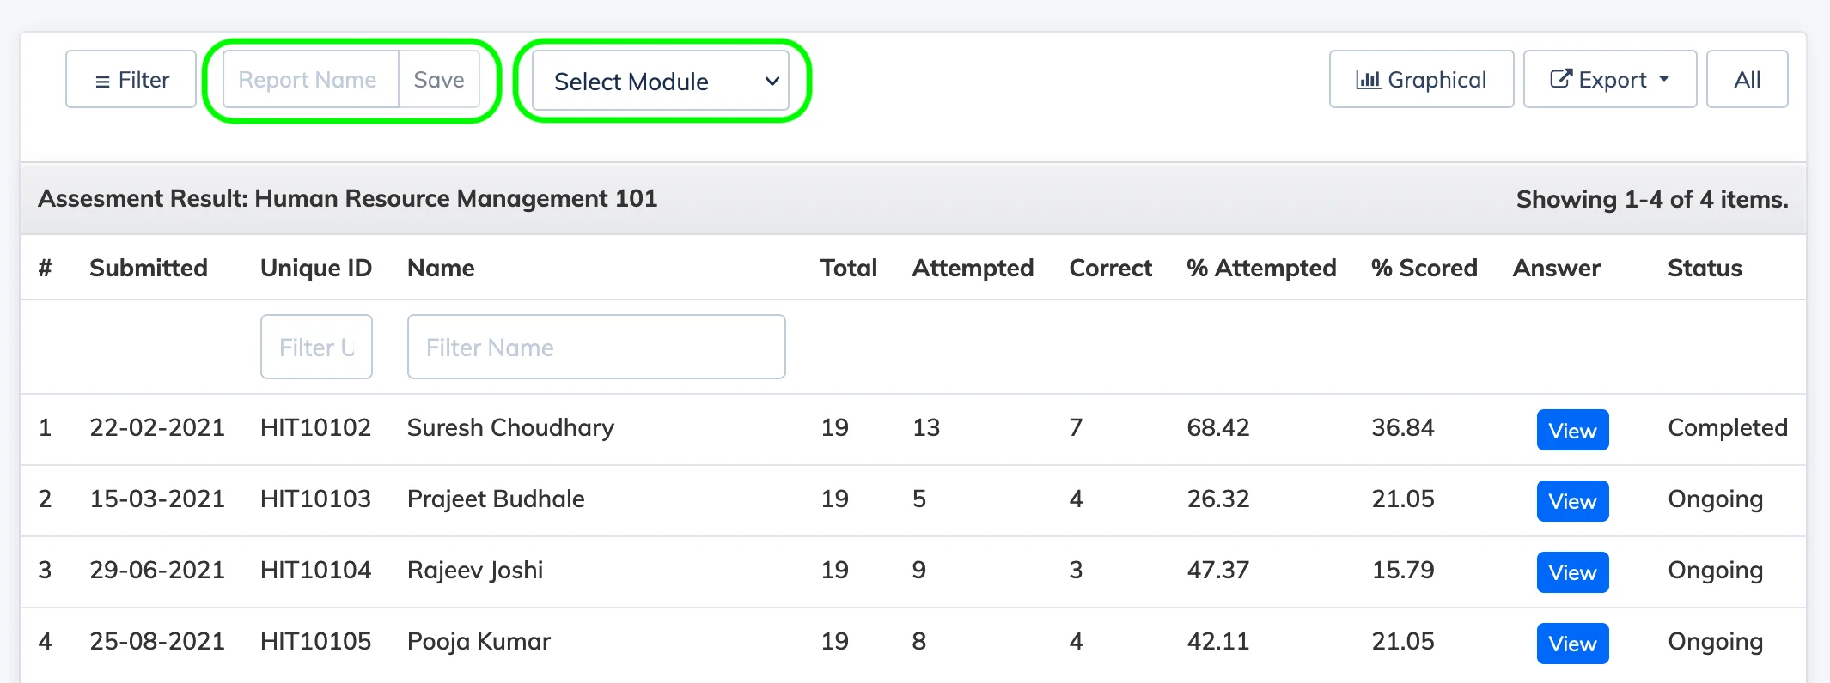Click % Attempted value 47.37
This screenshot has width=1830, height=683.
point(1217,570)
